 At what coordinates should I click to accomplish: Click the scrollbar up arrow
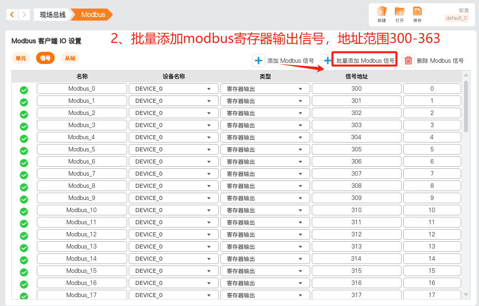tap(466, 75)
